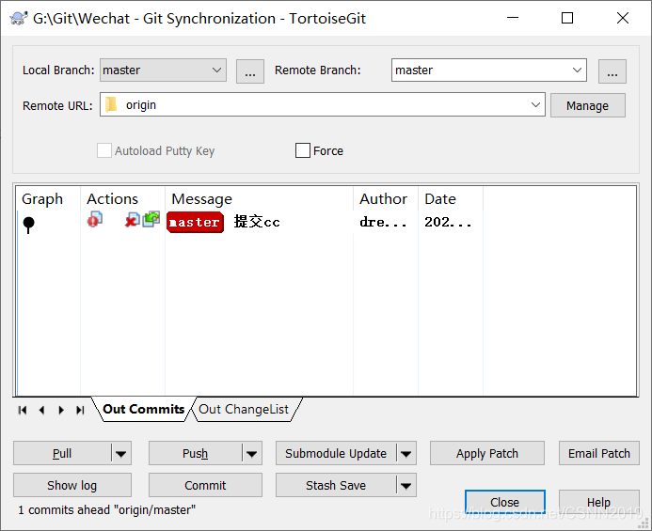
Task: Click the replaced-file action icon in commit row
Action: tap(151, 219)
